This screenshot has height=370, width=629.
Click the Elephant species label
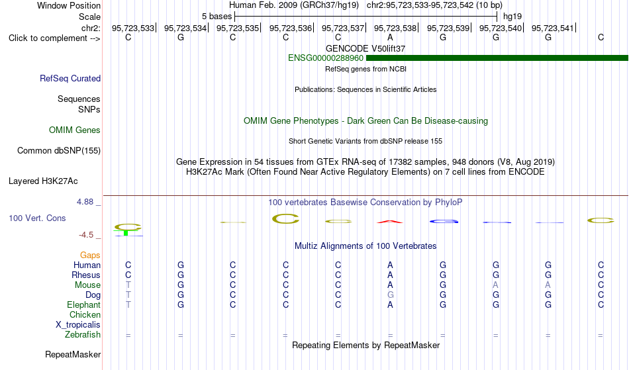coord(84,305)
